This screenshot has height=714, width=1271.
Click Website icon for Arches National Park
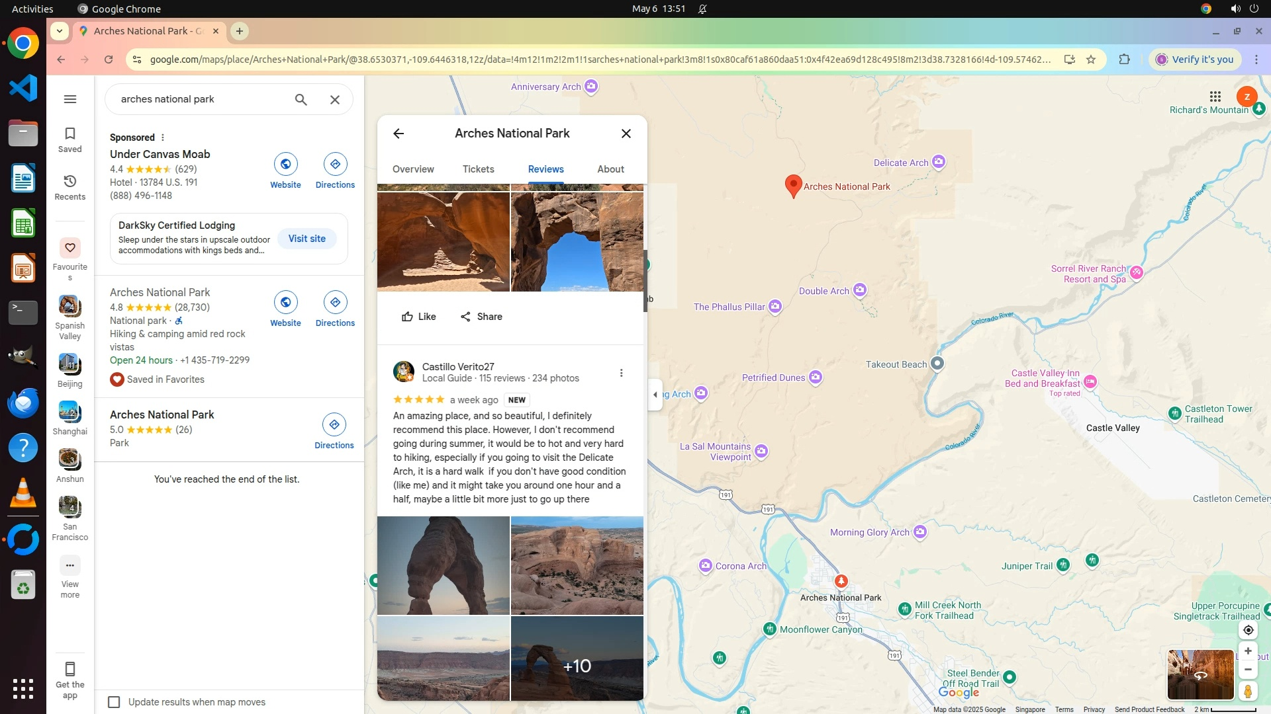click(285, 303)
